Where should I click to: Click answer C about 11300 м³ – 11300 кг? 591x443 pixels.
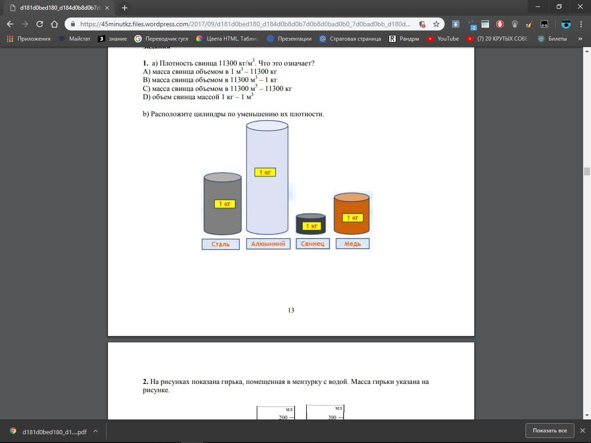pyautogui.click(x=217, y=89)
